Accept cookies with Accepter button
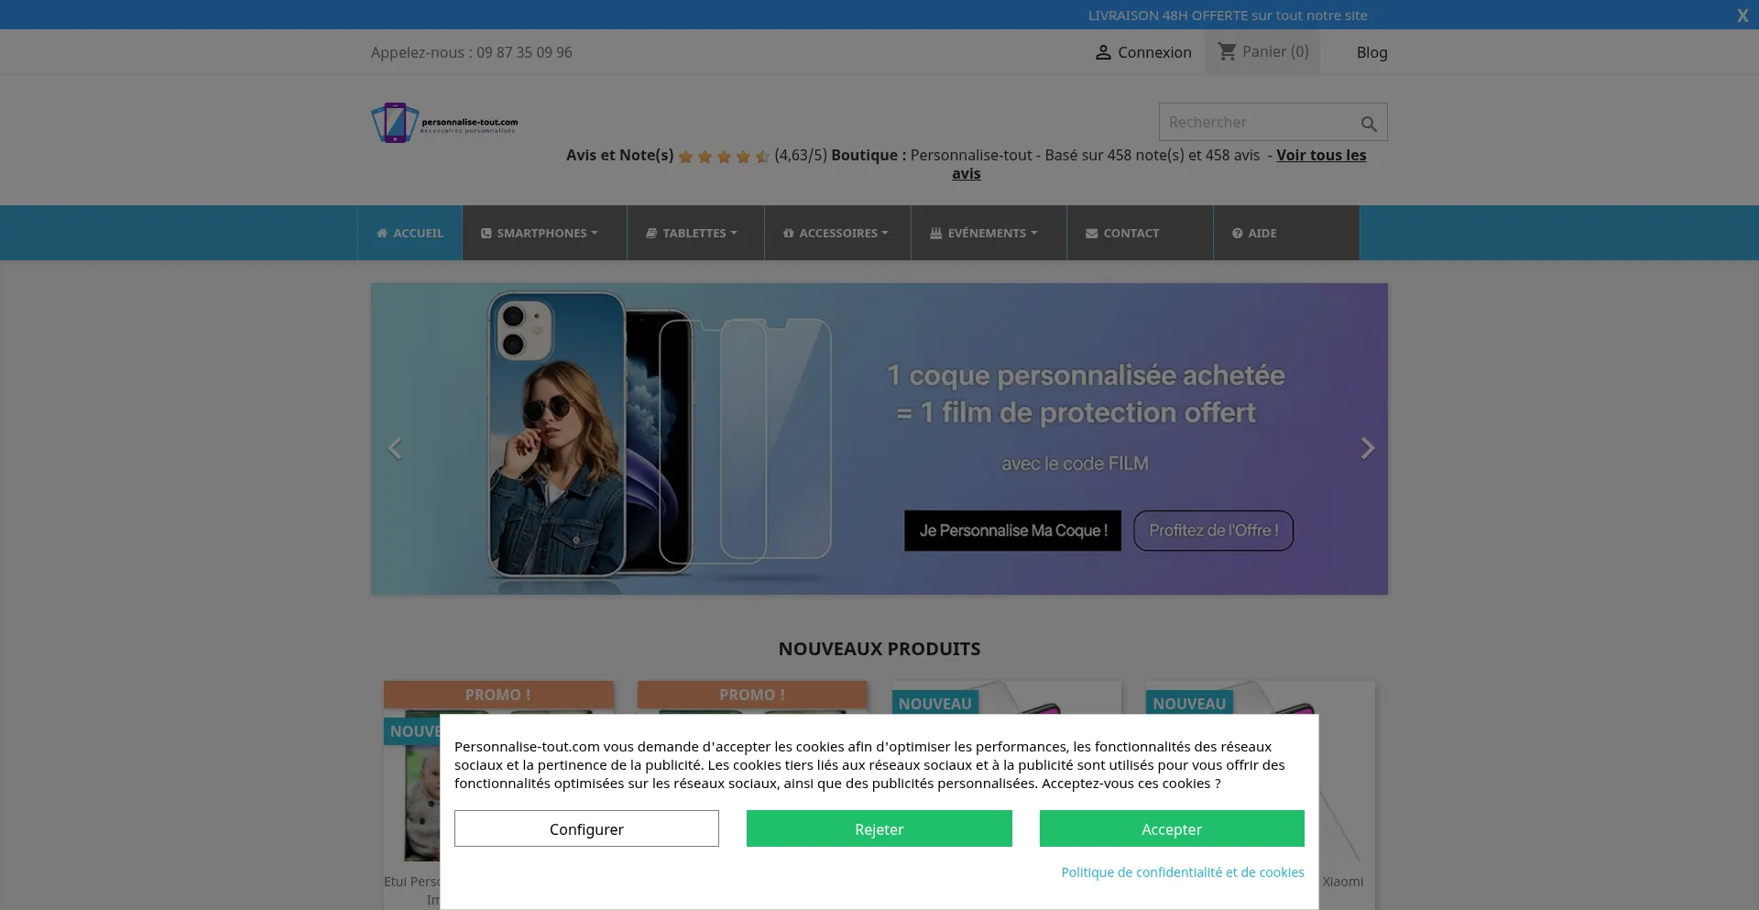Viewport: 1759px width, 910px height. point(1172,828)
